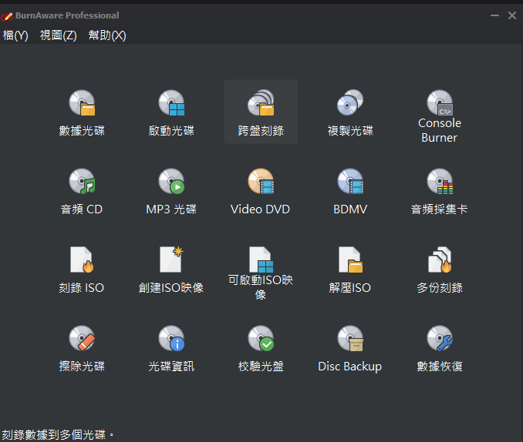This screenshot has width=523, height=442.
Task: Launch the 啟動光碟 boot disc tool
Action: [171, 112]
